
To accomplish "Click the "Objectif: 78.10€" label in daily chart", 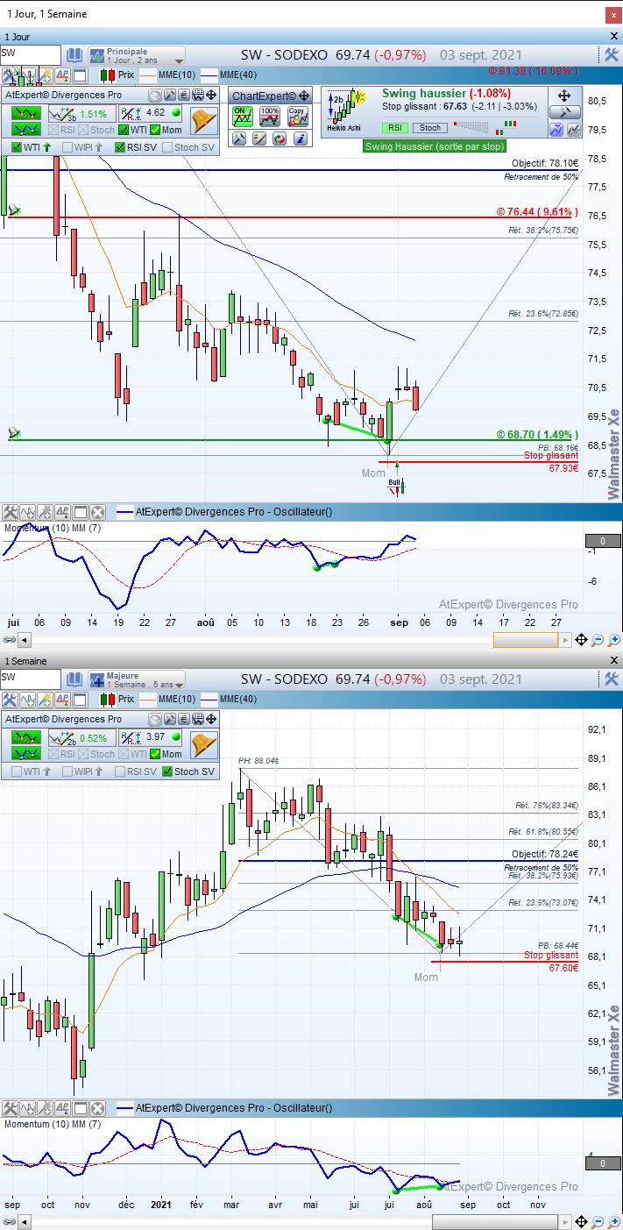I will [545, 164].
